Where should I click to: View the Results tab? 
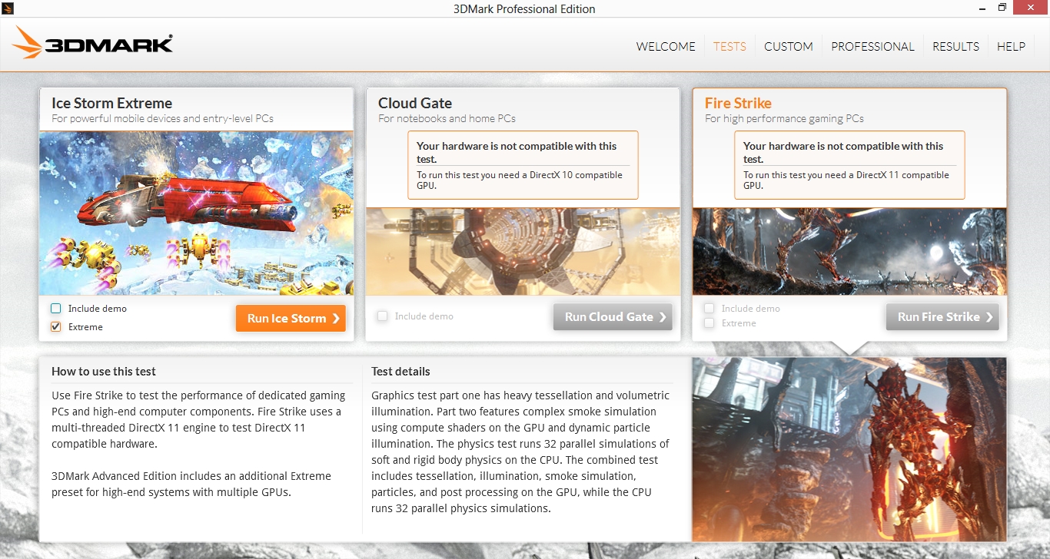[x=956, y=47]
